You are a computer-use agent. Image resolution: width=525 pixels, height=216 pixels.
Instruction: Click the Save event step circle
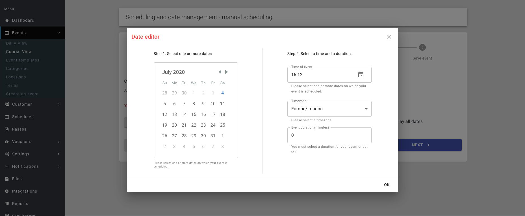(422, 47)
